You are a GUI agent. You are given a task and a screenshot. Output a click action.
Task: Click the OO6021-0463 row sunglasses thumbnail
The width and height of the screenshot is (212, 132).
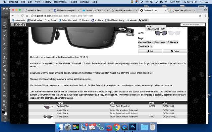point(48,116)
